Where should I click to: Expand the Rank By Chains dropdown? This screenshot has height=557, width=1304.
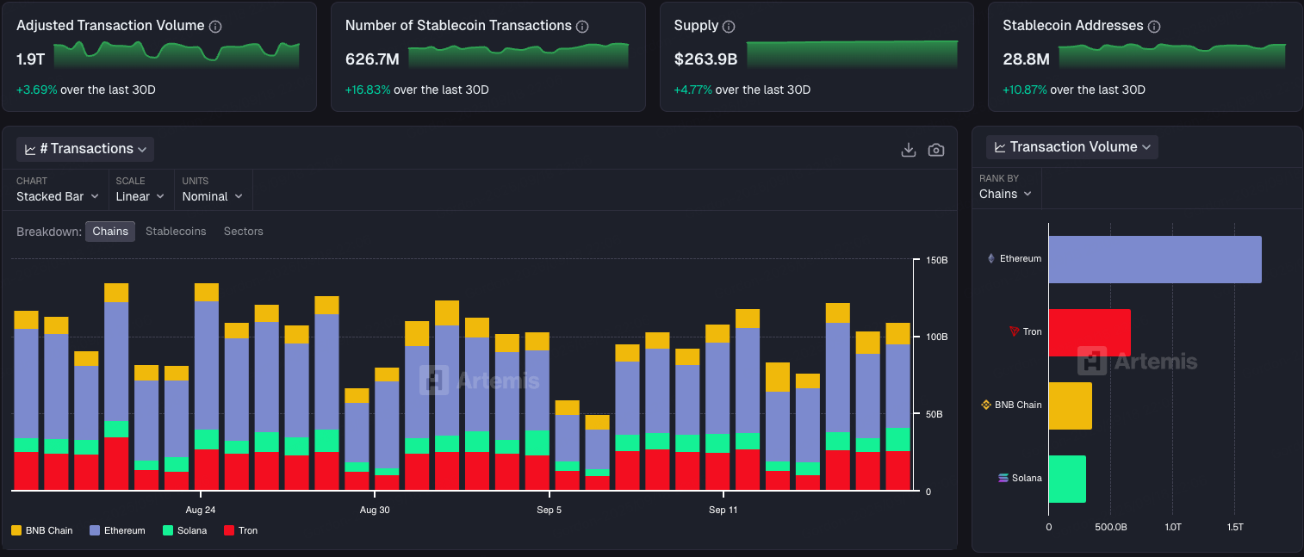point(1005,194)
